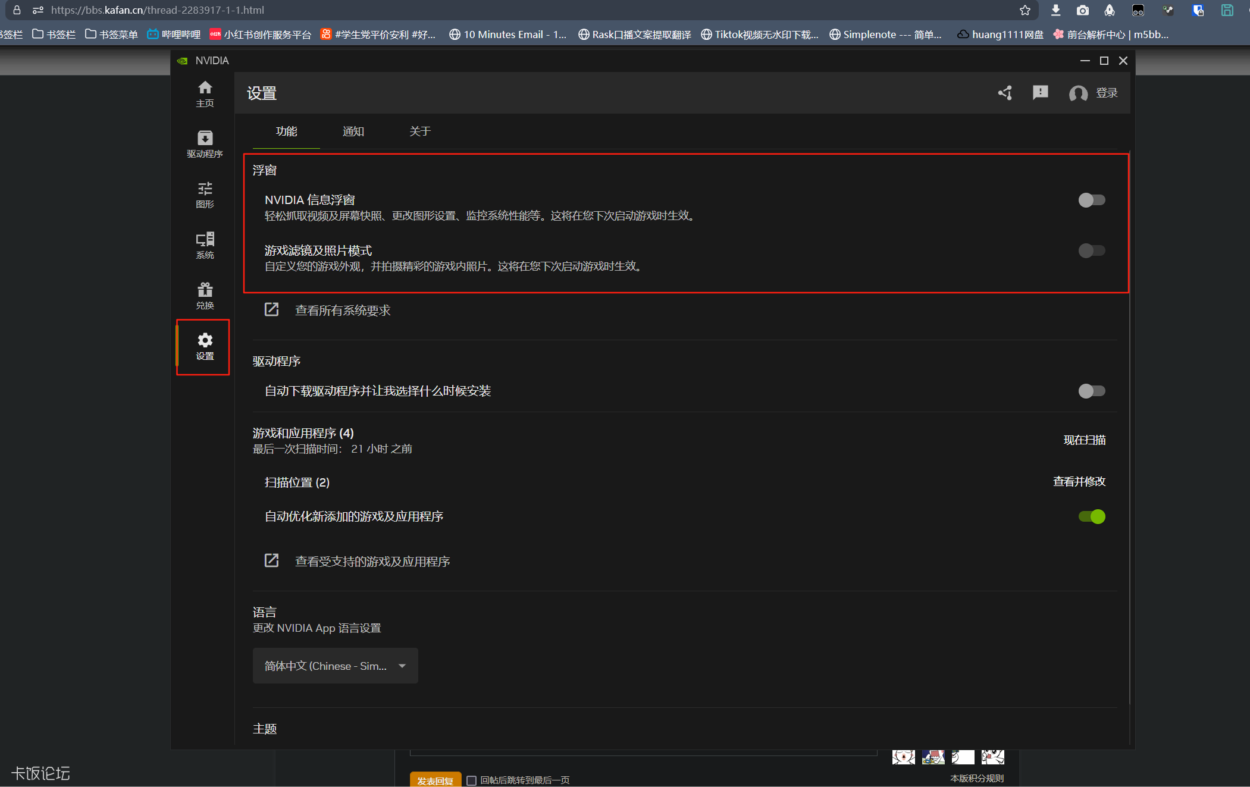1250x787 pixels.
Task: Click external link icon beside 查看受支持的游戏及应用程序
Action: tap(271, 560)
